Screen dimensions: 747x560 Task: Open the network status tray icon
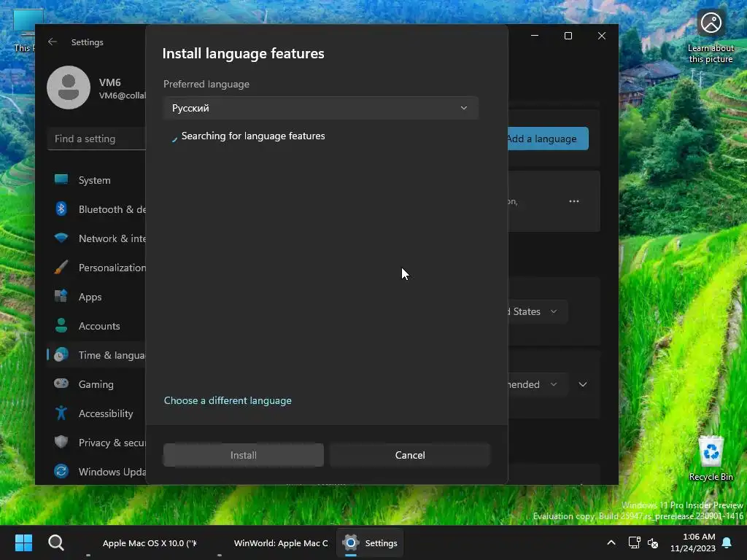click(634, 542)
